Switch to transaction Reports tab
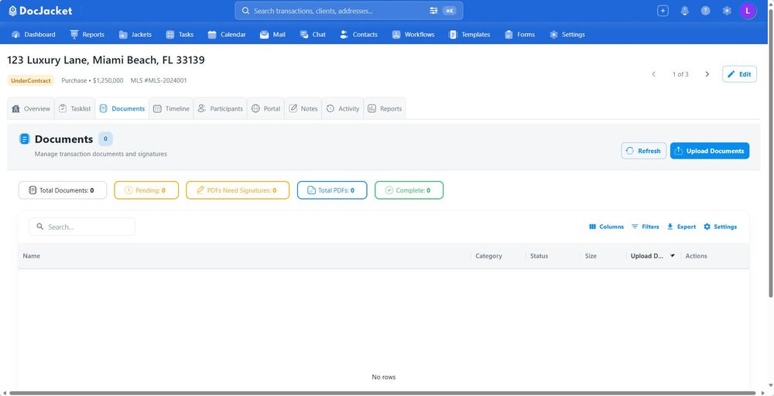The image size is (774, 396). [385, 108]
